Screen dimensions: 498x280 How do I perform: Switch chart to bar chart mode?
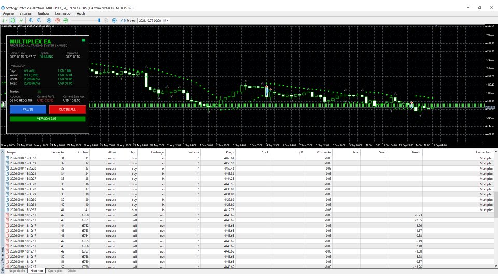[5, 20]
